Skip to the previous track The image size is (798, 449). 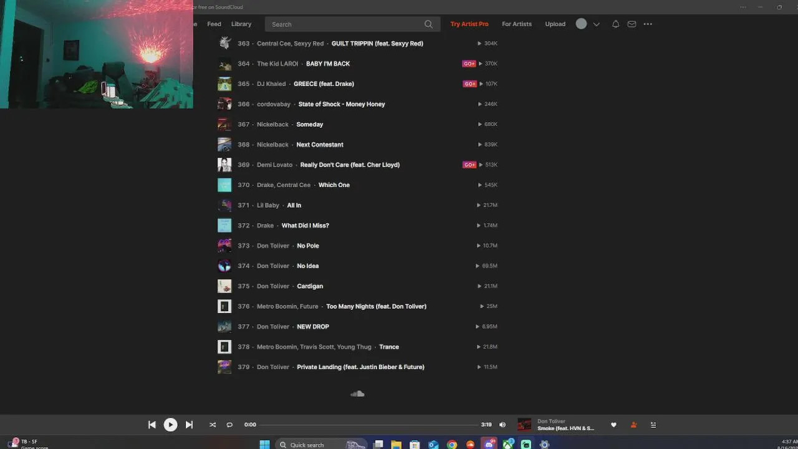(x=151, y=425)
